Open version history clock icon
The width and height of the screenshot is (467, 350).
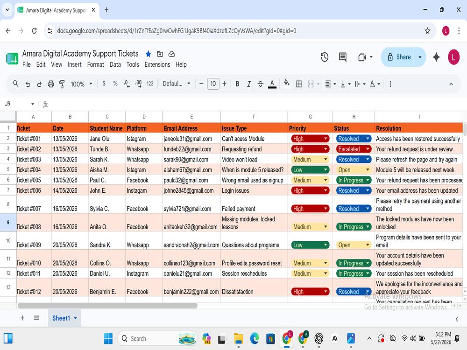(325, 57)
